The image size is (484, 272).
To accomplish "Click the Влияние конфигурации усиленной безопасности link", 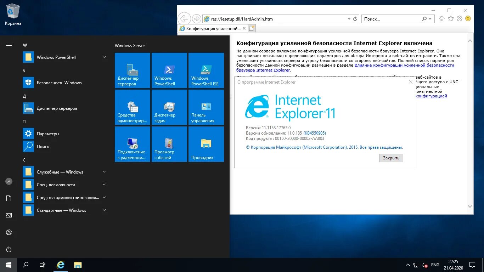I will pos(404,65).
